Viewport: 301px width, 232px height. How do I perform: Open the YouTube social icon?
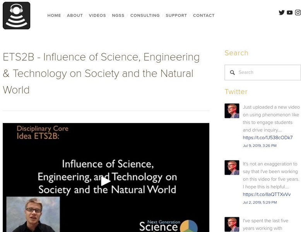point(290,12)
